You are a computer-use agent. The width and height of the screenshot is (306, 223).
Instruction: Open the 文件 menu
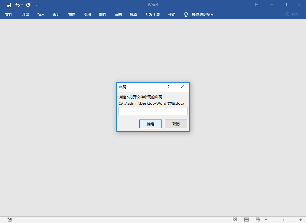point(8,15)
